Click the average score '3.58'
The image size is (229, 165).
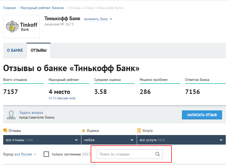101,92
